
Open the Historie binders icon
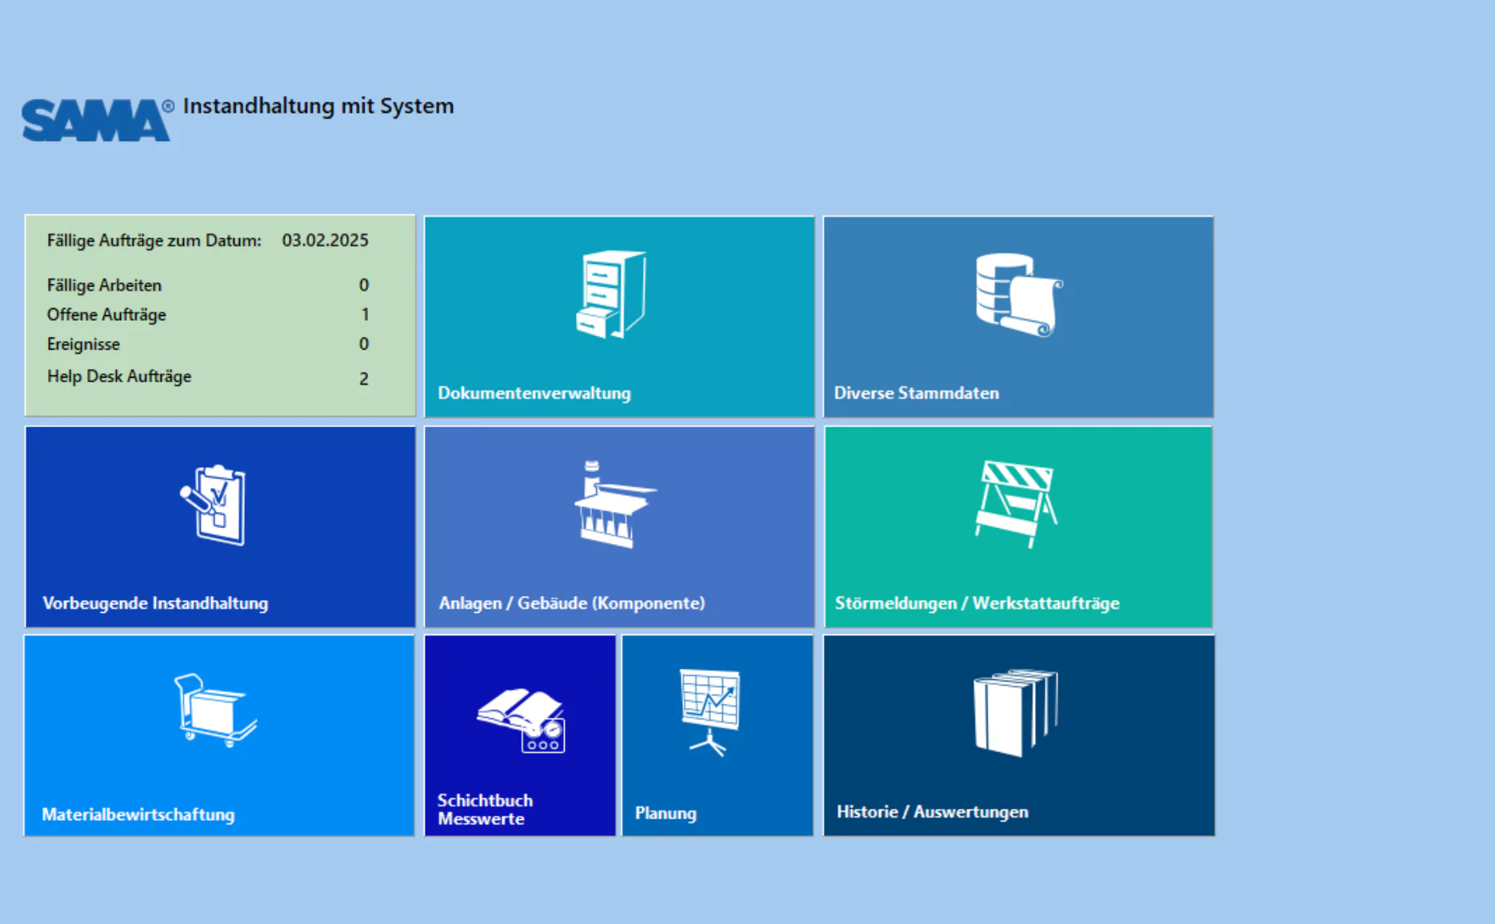point(1016,713)
